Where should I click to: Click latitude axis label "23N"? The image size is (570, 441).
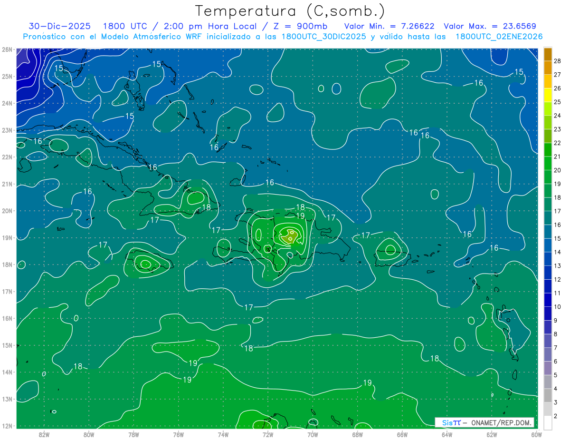pos(7,130)
